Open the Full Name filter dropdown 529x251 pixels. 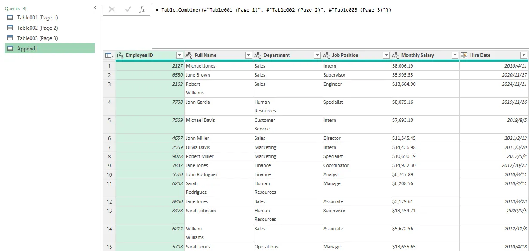[249, 55]
